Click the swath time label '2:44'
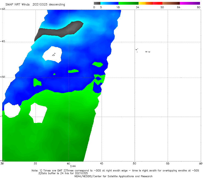The image size is (203, 178). pos(73,166)
